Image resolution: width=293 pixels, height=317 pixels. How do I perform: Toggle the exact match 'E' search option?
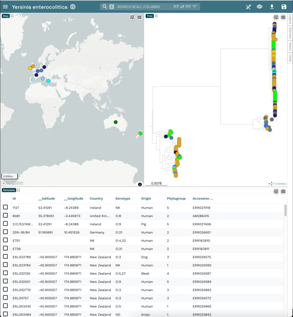(x=111, y=7)
